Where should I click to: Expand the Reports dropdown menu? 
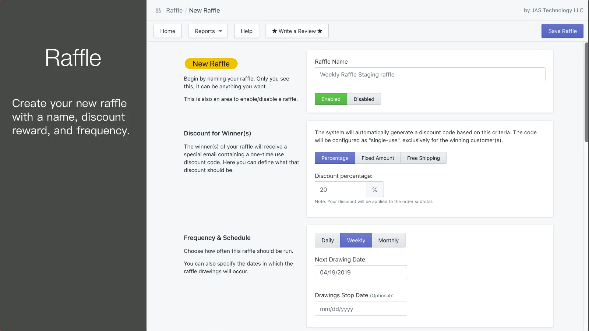click(208, 31)
